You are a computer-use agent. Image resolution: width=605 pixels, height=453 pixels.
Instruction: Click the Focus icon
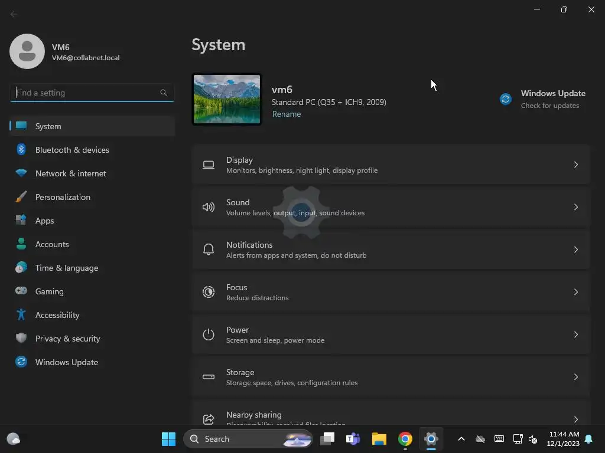(209, 292)
